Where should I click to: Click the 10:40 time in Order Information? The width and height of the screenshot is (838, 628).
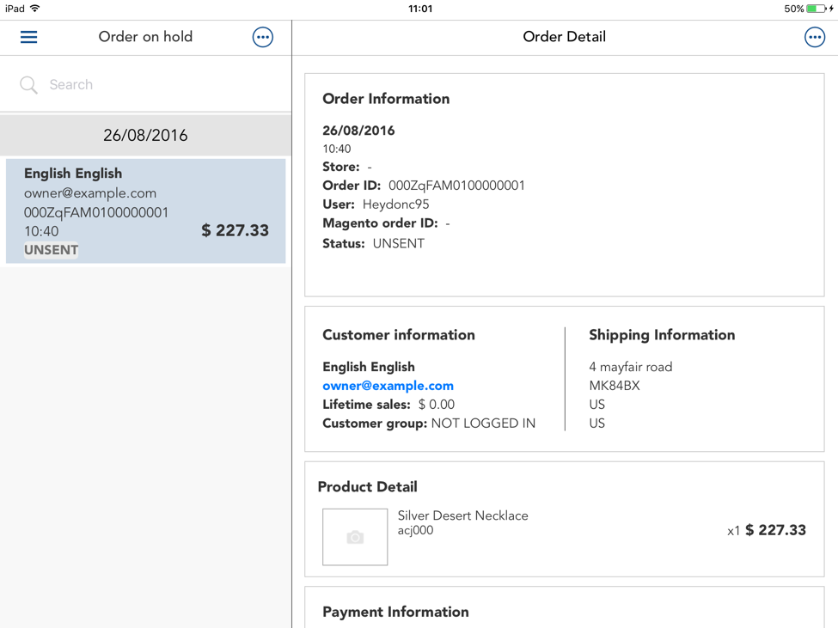point(337,149)
